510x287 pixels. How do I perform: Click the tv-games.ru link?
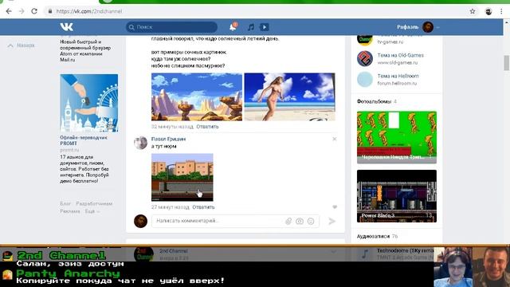point(390,42)
